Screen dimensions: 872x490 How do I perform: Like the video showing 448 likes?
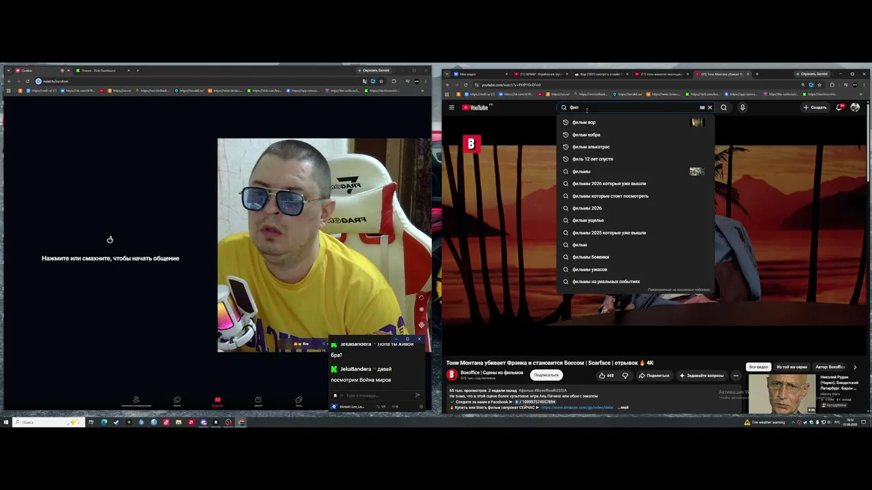point(606,376)
